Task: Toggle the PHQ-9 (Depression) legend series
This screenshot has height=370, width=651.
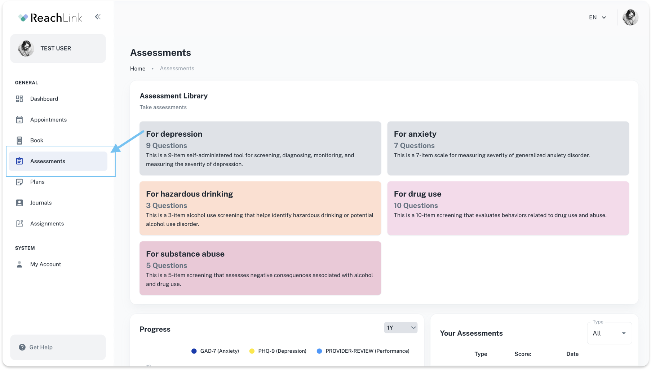Action: click(278, 351)
